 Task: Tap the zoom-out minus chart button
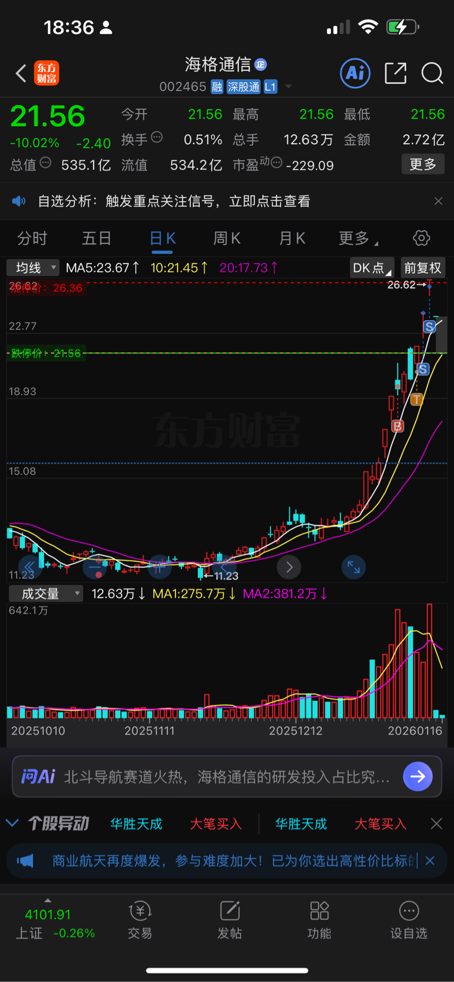[x=95, y=567]
